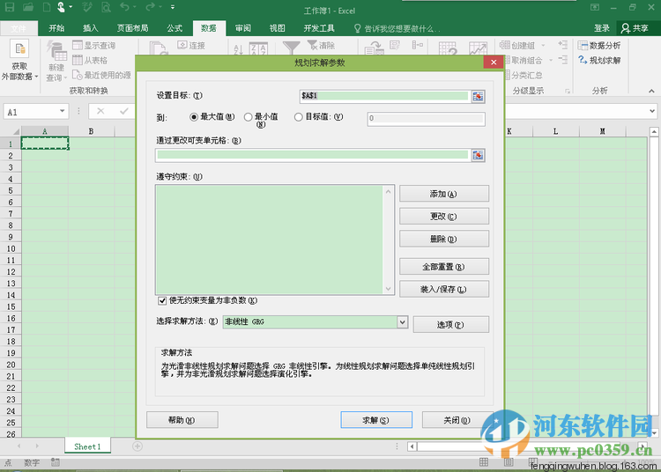Click 显示查询 in ribbon
This screenshot has height=472, width=661.
tap(94, 46)
